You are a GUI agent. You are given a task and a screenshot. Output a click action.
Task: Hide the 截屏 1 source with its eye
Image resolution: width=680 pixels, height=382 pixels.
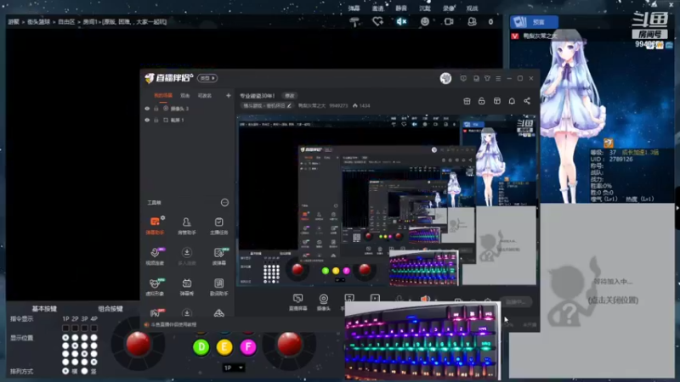click(147, 120)
